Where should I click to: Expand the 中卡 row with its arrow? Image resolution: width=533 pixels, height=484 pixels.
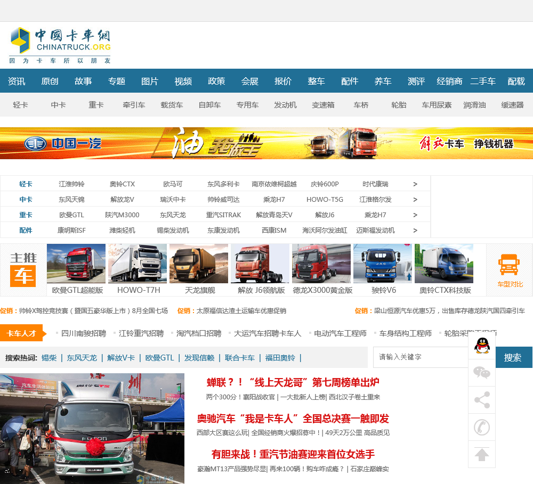pyautogui.click(x=415, y=199)
